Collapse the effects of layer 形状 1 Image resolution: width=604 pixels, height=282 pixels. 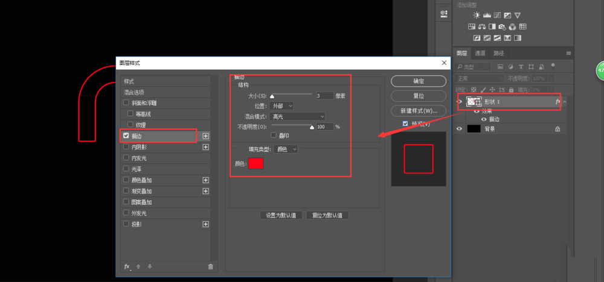[564, 102]
